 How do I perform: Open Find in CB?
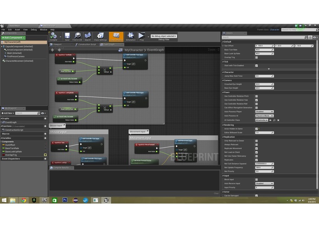tap(77, 37)
